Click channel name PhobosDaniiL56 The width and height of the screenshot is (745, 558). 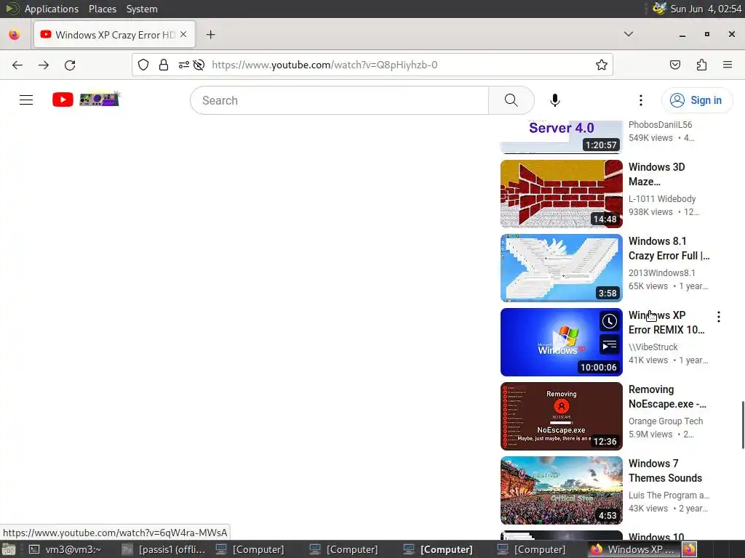click(660, 125)
